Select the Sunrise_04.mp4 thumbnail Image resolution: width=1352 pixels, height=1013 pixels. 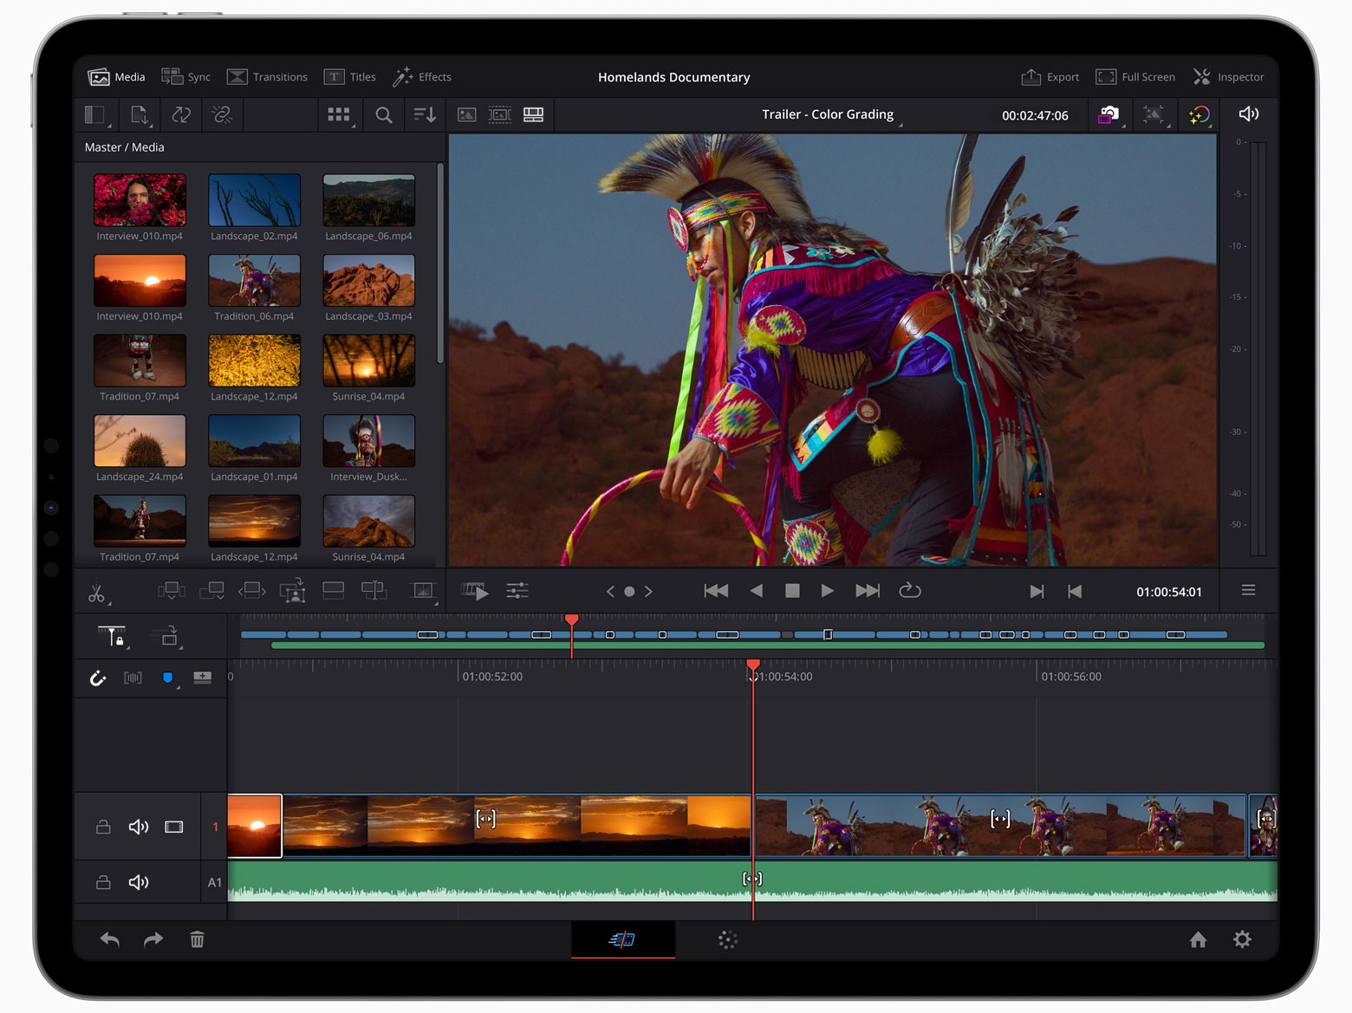tap(368, 361)
